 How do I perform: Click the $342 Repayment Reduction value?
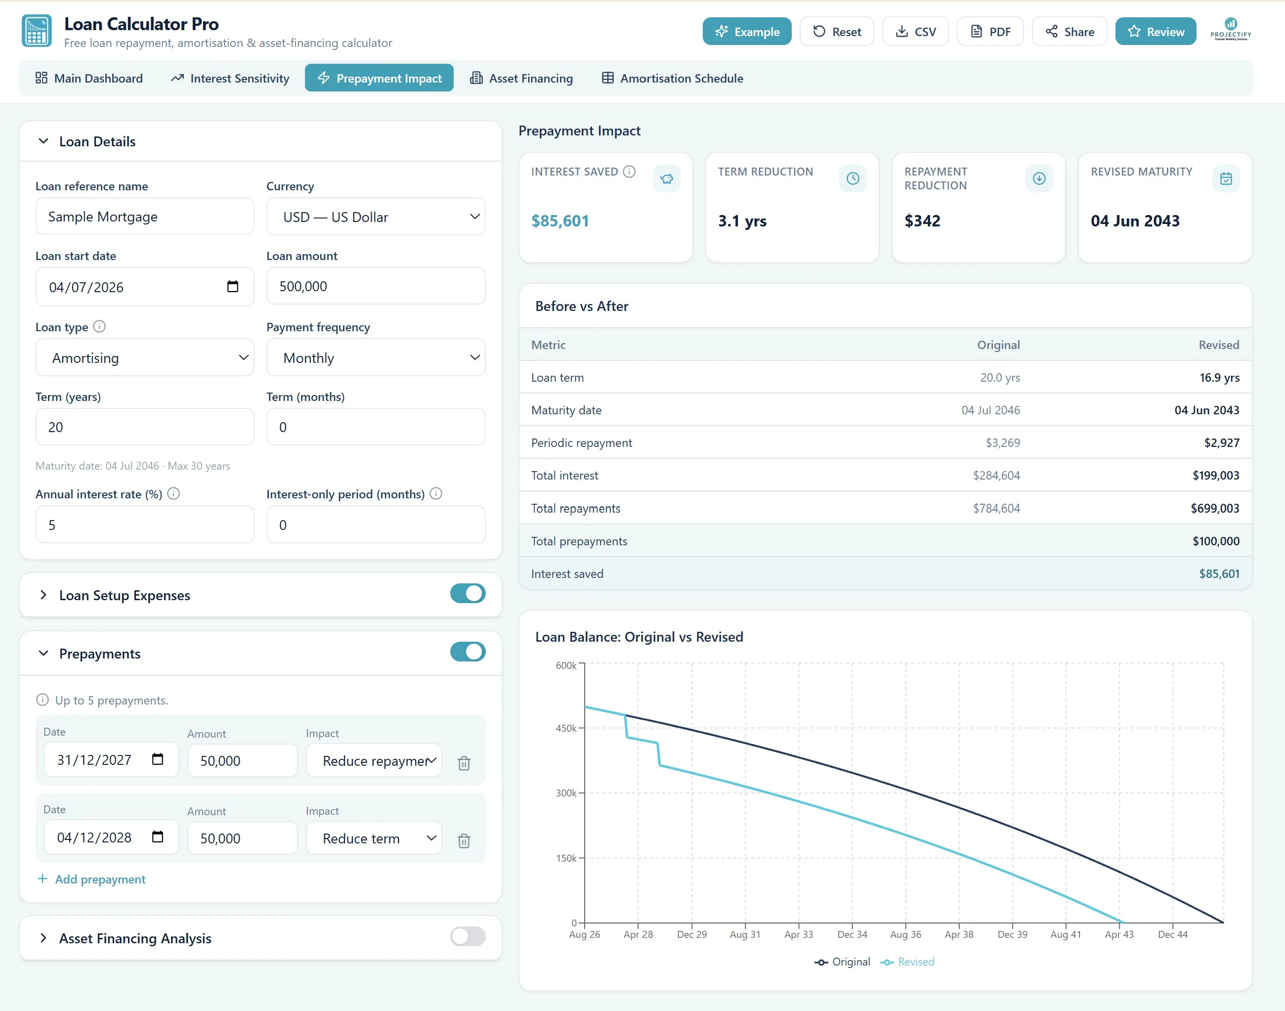(922, 221)
